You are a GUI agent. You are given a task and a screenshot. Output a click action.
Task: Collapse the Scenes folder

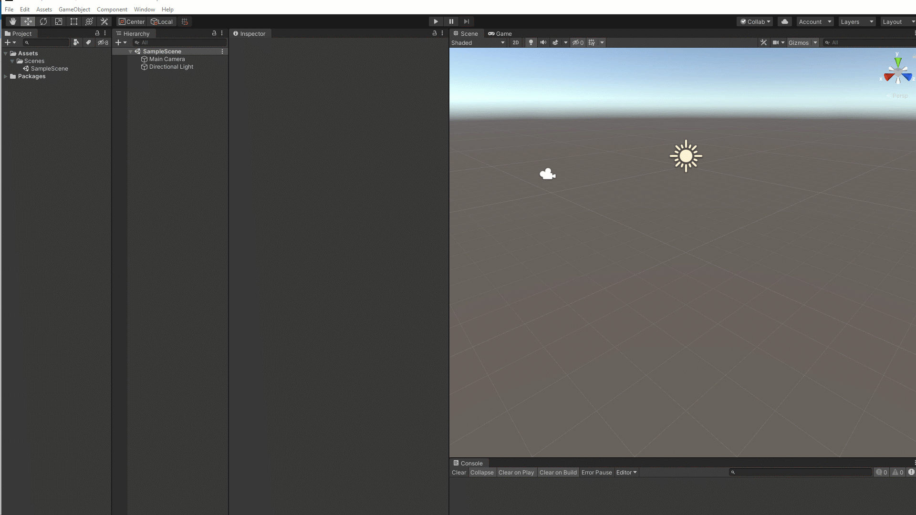(x=12, y=61)
